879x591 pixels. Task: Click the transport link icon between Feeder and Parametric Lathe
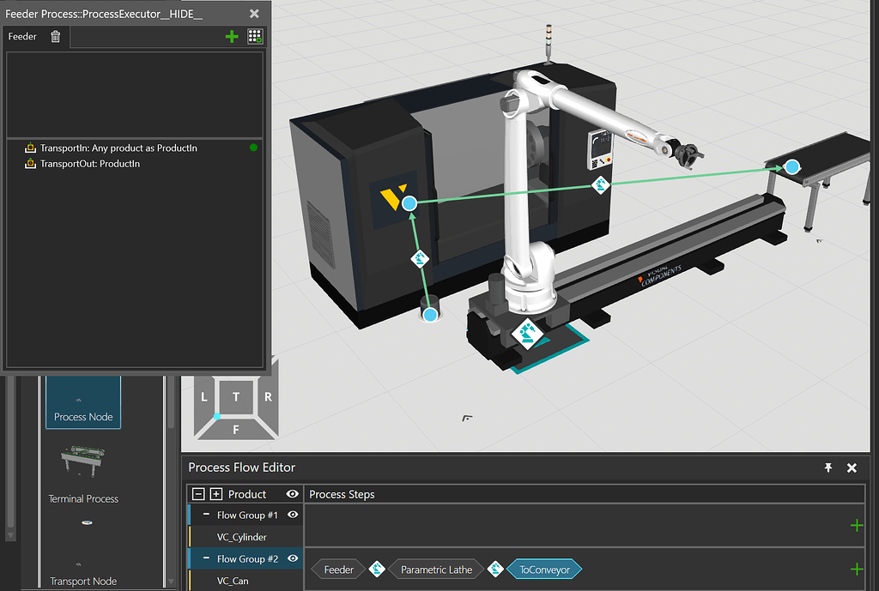376,569
